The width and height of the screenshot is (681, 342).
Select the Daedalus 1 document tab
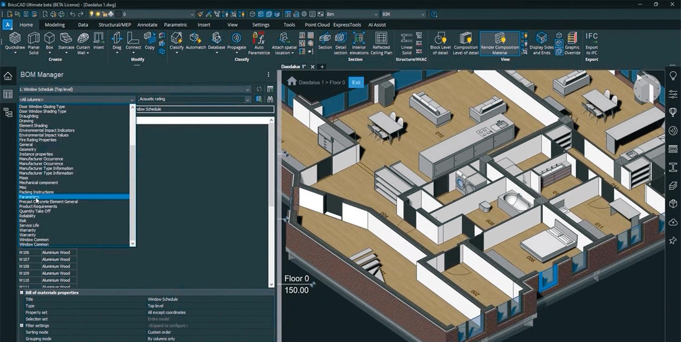(294, 67)
